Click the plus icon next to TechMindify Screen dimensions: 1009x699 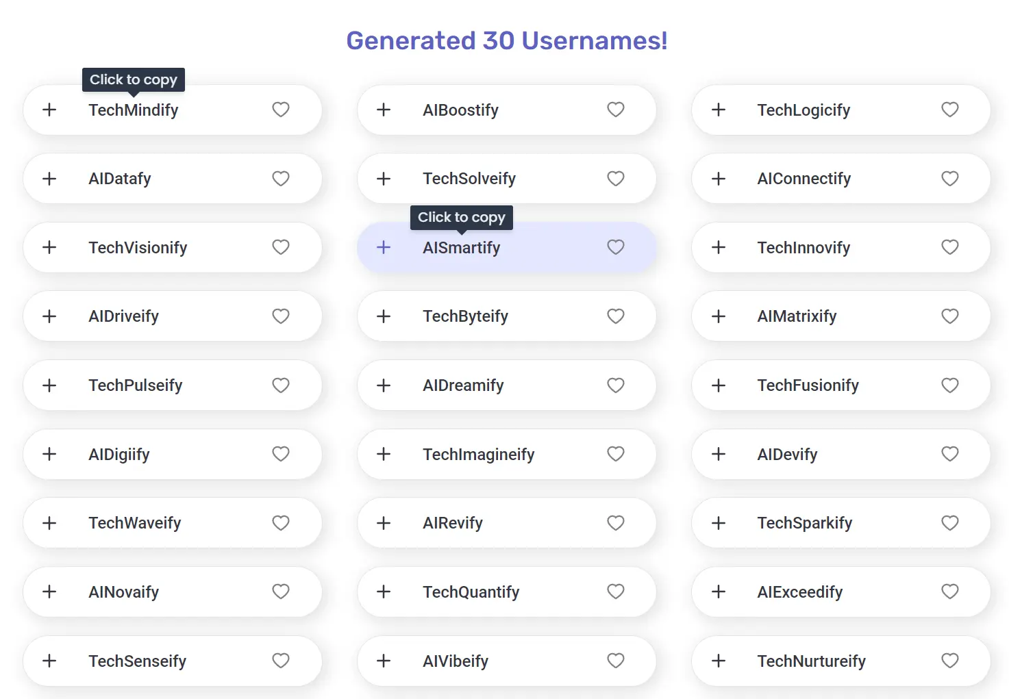(49, 110)
